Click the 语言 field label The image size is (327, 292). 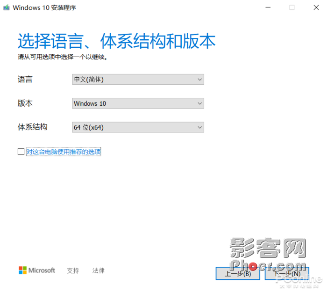25,80
